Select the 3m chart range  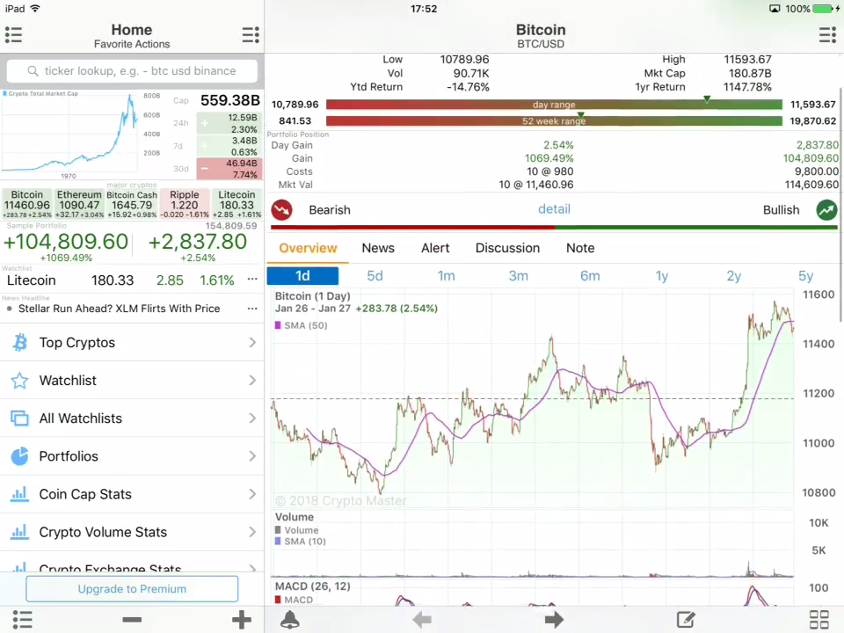[x=519, y=276]
